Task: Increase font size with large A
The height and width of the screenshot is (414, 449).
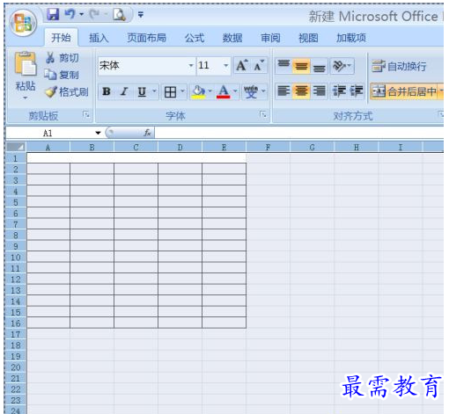Action: point(242,65)
